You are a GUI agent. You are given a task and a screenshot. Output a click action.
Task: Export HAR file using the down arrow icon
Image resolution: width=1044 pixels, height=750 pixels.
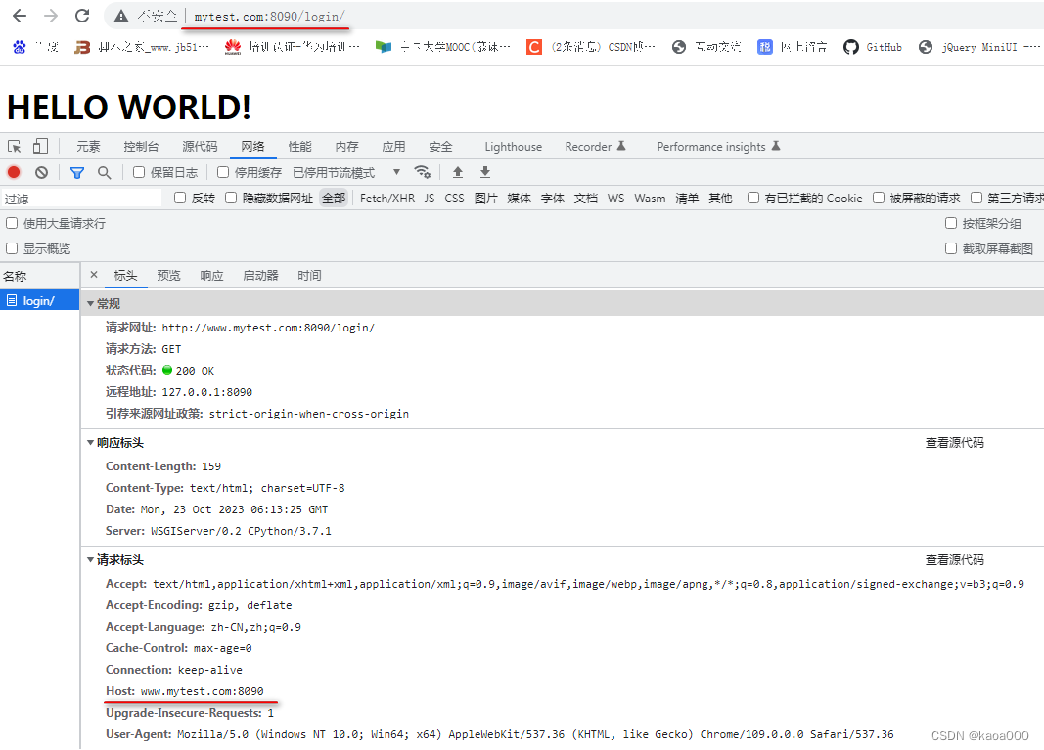coord(484,172)
